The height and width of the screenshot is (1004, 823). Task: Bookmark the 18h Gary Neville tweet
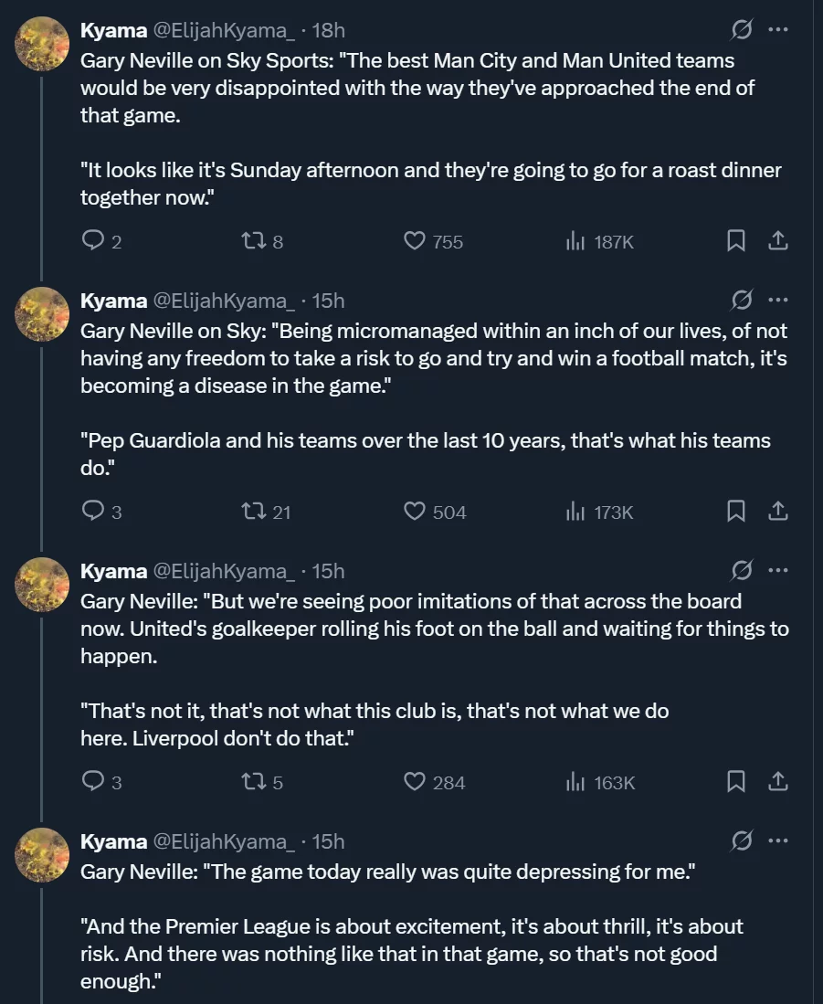[x=735, y=240]
